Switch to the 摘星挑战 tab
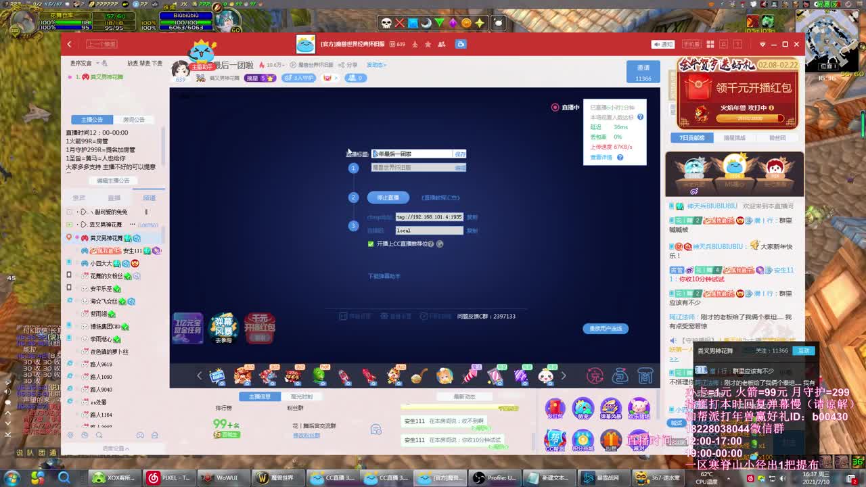 tap(734, 138)
